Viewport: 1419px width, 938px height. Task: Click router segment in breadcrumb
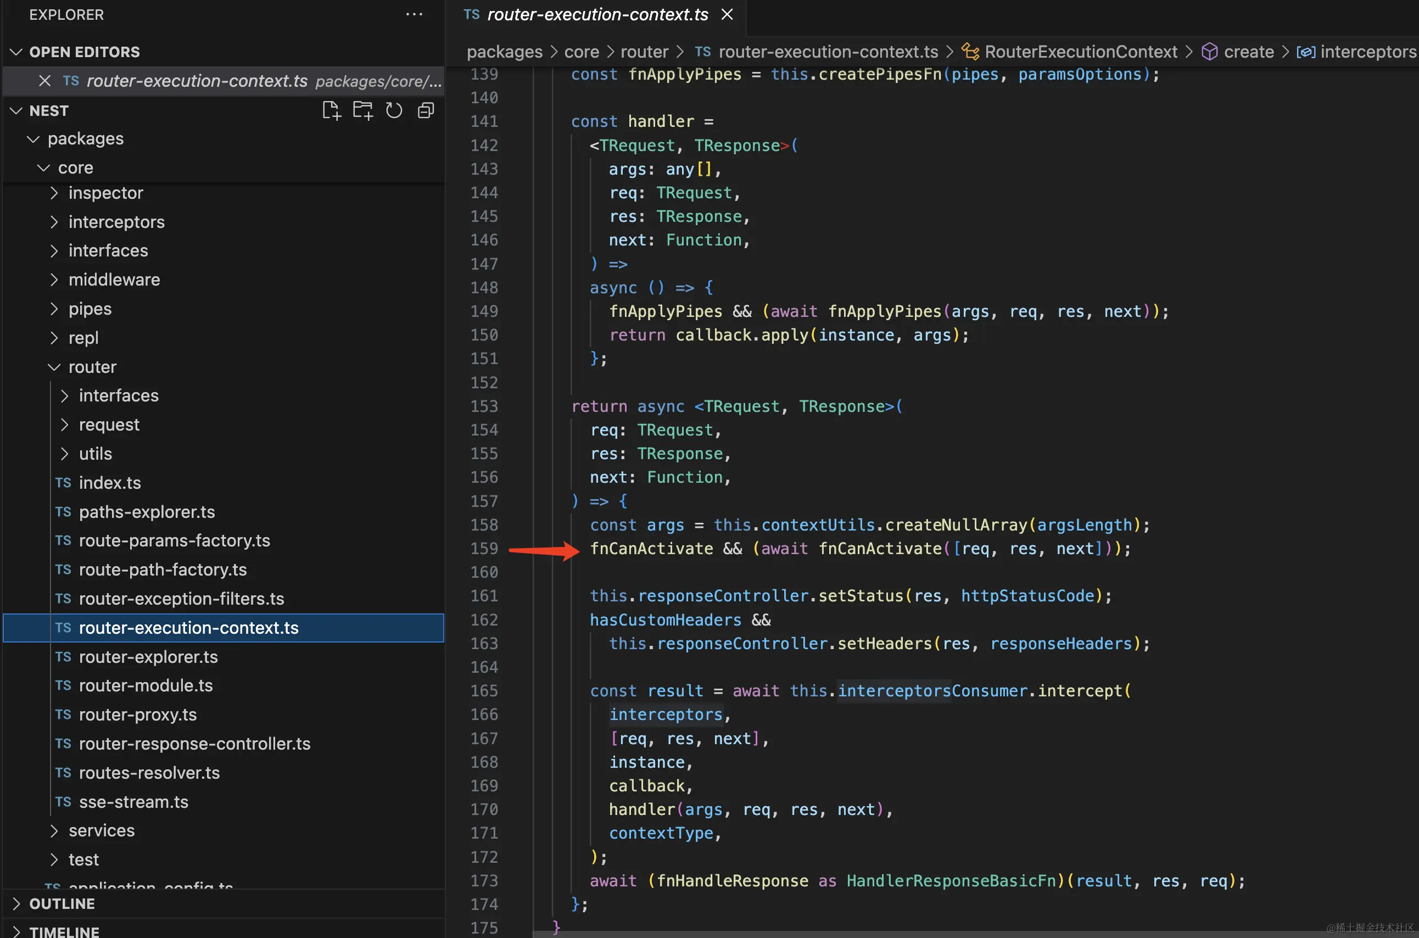[644, 52]
